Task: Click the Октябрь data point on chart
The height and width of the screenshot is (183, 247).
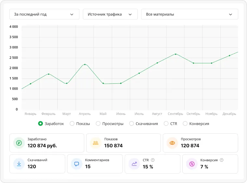Action: click(193, 63)
